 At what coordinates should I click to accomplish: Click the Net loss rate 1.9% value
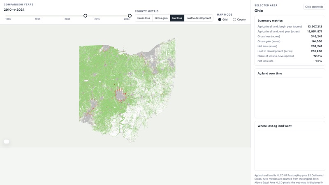pos(318,61)
